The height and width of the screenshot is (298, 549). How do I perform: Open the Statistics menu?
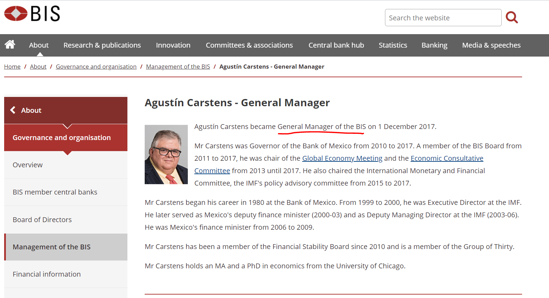coord(393,45)
